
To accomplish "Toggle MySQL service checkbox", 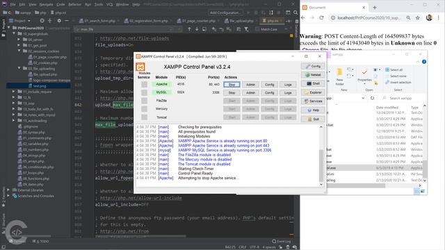I will tap(145, 92).
